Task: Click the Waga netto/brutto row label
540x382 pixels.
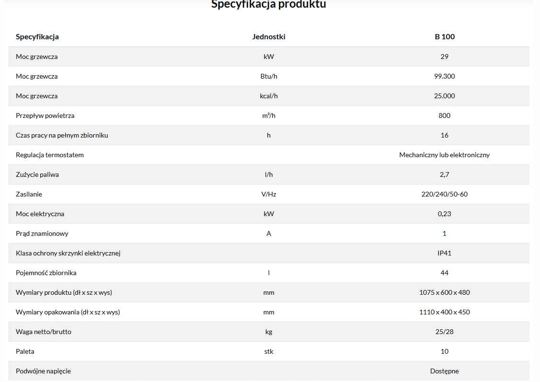Action: (x=44, y=332)
